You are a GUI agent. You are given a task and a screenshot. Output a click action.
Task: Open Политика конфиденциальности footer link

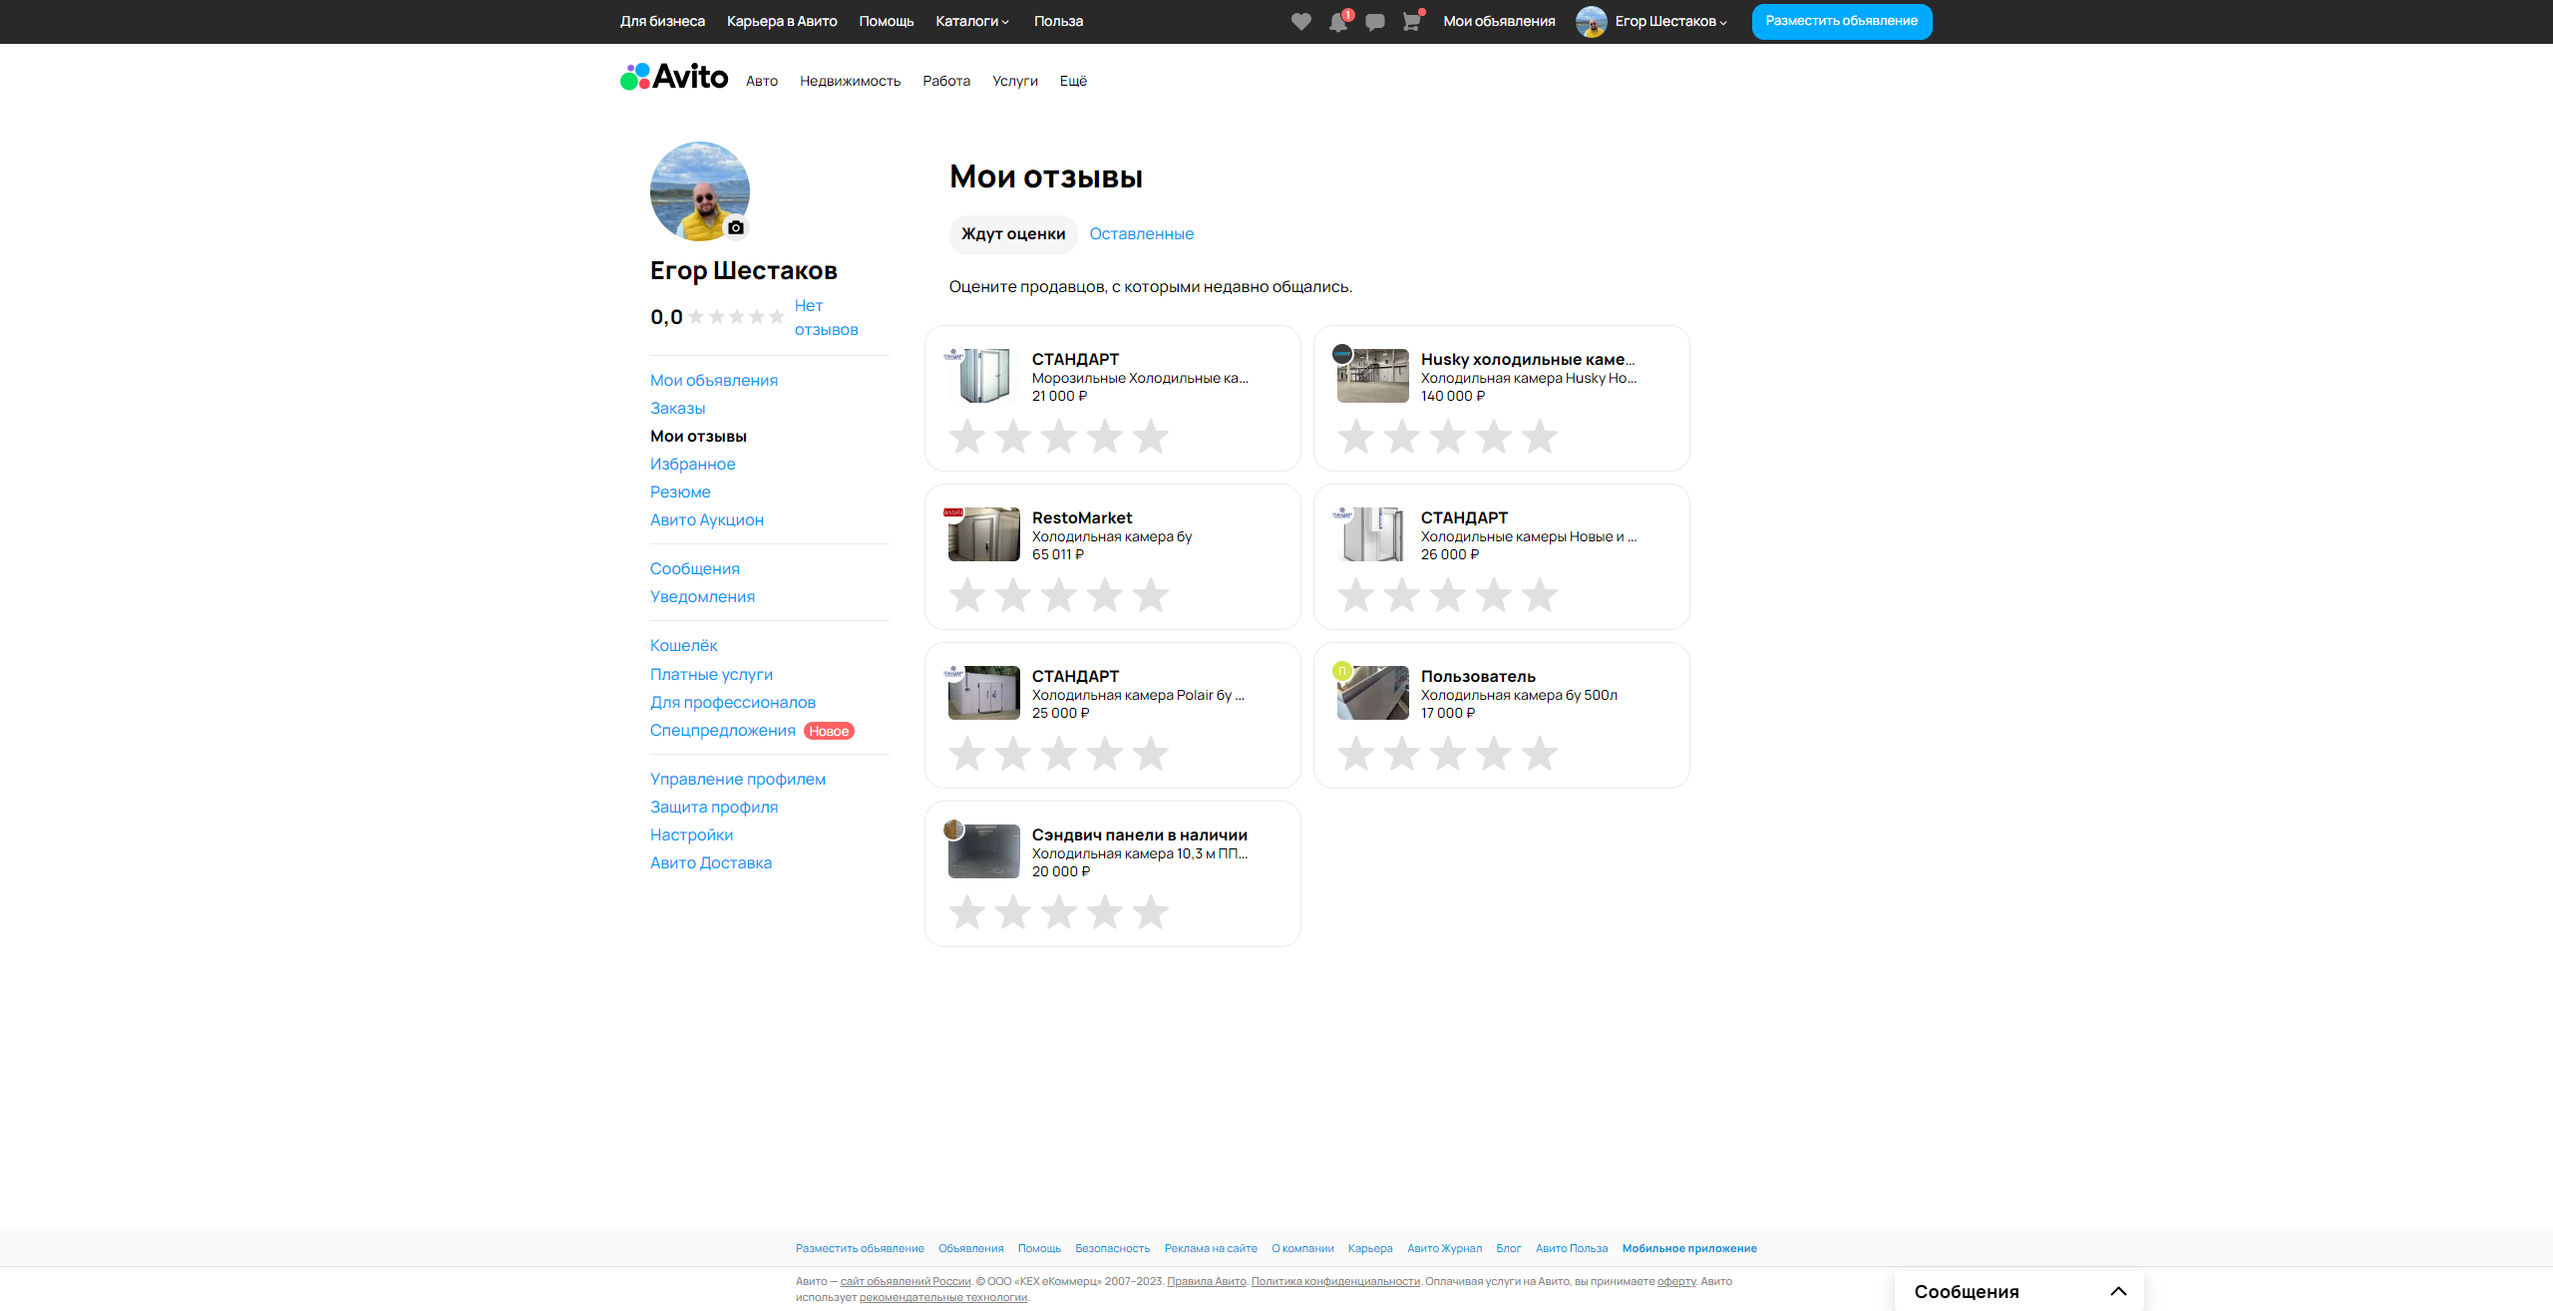[x=1335, y=1281]
